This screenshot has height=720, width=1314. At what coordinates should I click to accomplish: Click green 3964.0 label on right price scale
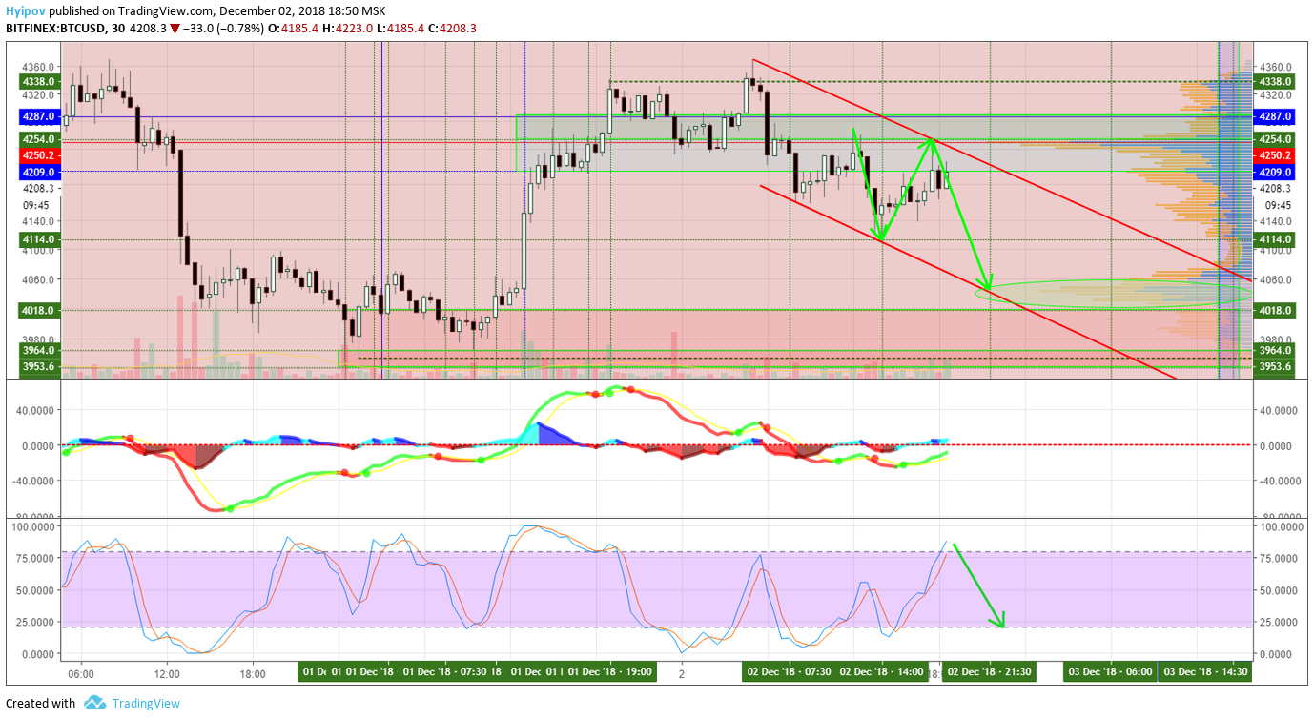click(1275, 351)
